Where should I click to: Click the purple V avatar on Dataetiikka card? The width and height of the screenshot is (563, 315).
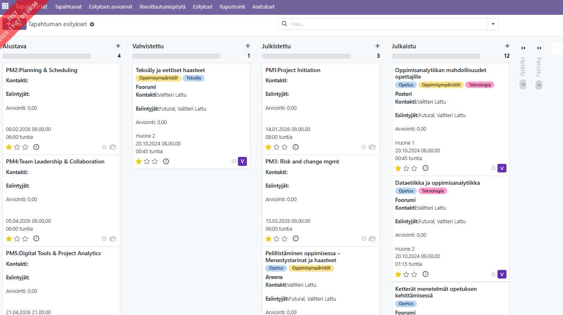(502, 274)
